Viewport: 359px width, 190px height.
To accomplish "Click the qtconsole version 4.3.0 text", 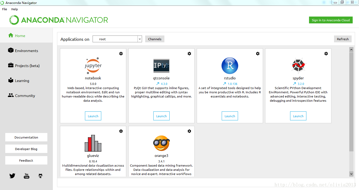I will pos(164,84).
